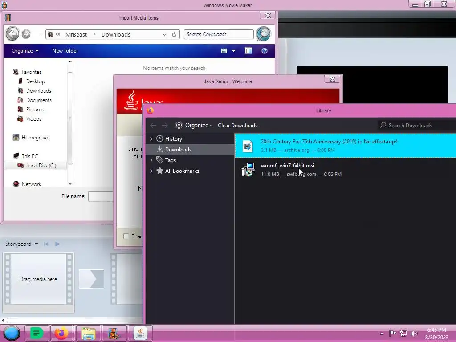This screenshot has height=342, width=456.
Task: Open the Organize menu in import dialog
Action: (25, 51)
